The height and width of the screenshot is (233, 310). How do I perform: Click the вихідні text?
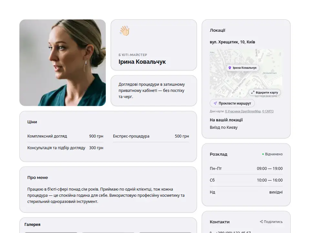pos(276,192)
